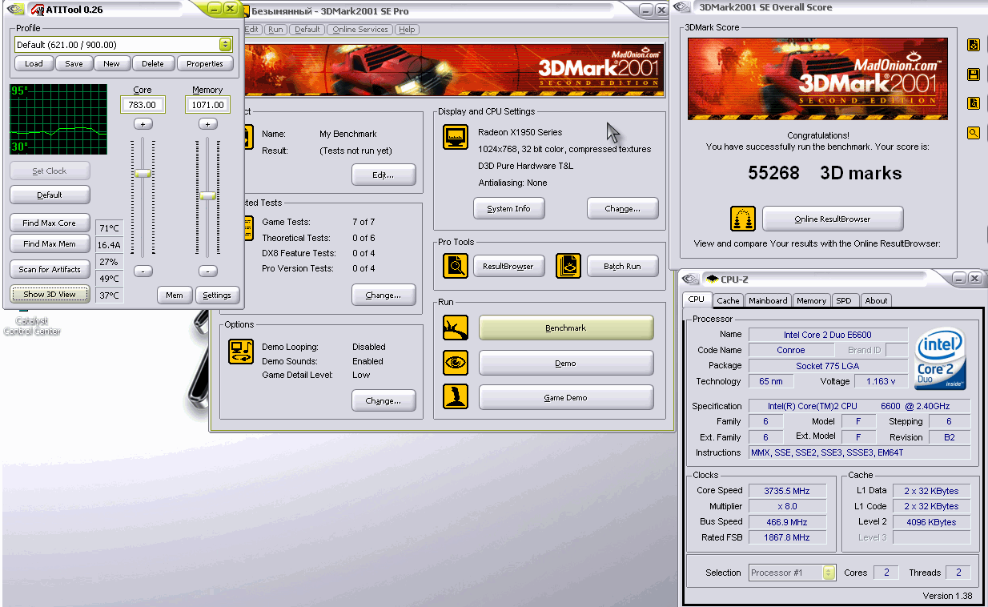
Task: Click the ATITool temperature graph
Action: (58, 119)
